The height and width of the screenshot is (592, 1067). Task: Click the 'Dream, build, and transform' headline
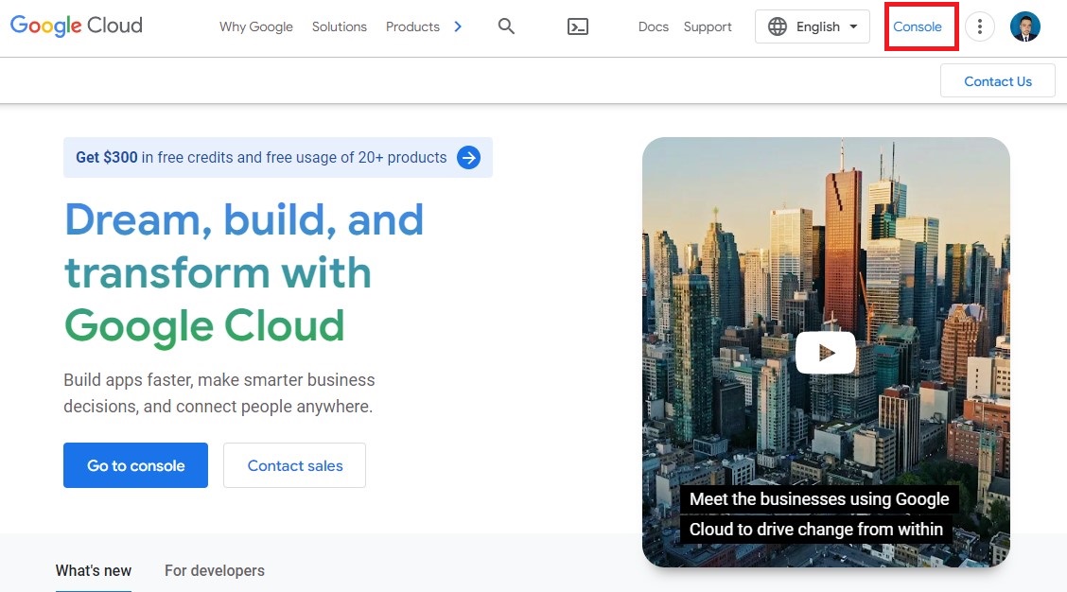pyautogui.click(x=244, y=272)
